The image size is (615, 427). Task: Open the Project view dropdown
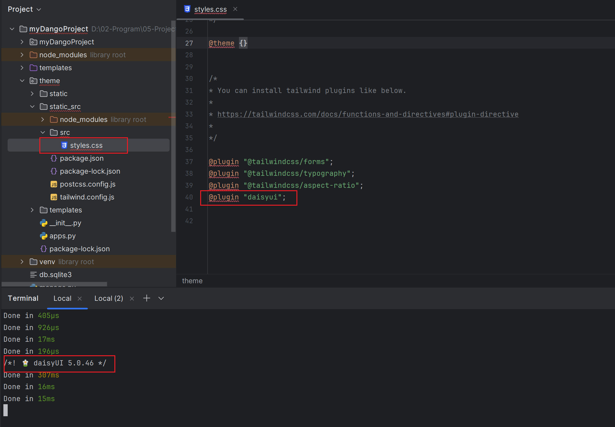pyautogui.click(x=25, y=9)
